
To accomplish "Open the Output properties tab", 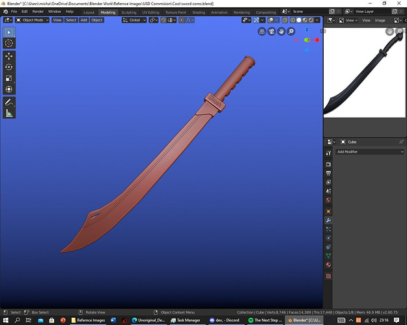I will point(328,174).
